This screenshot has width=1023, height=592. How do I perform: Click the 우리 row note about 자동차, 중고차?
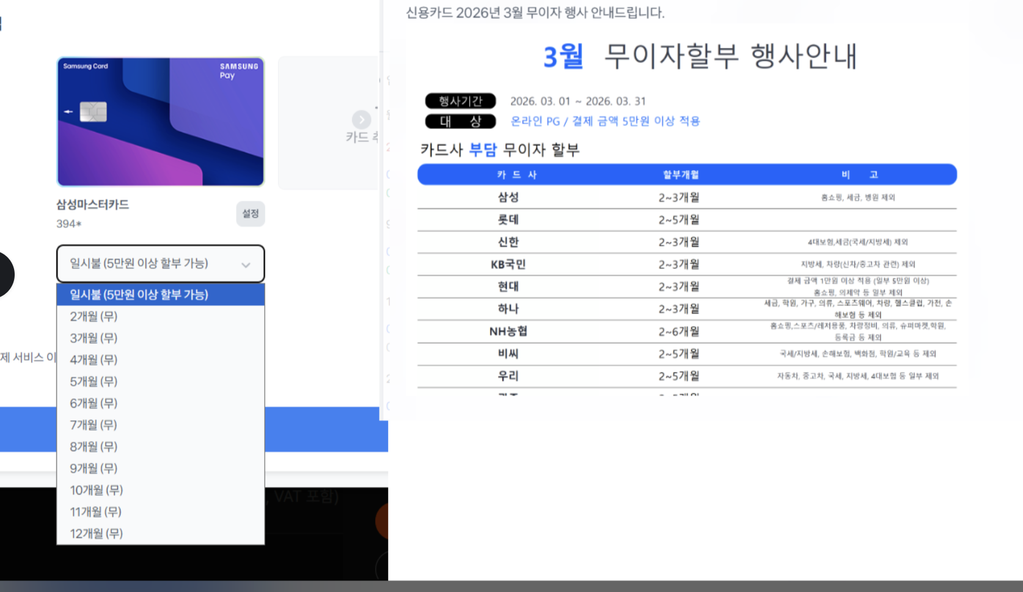[858, 376]
